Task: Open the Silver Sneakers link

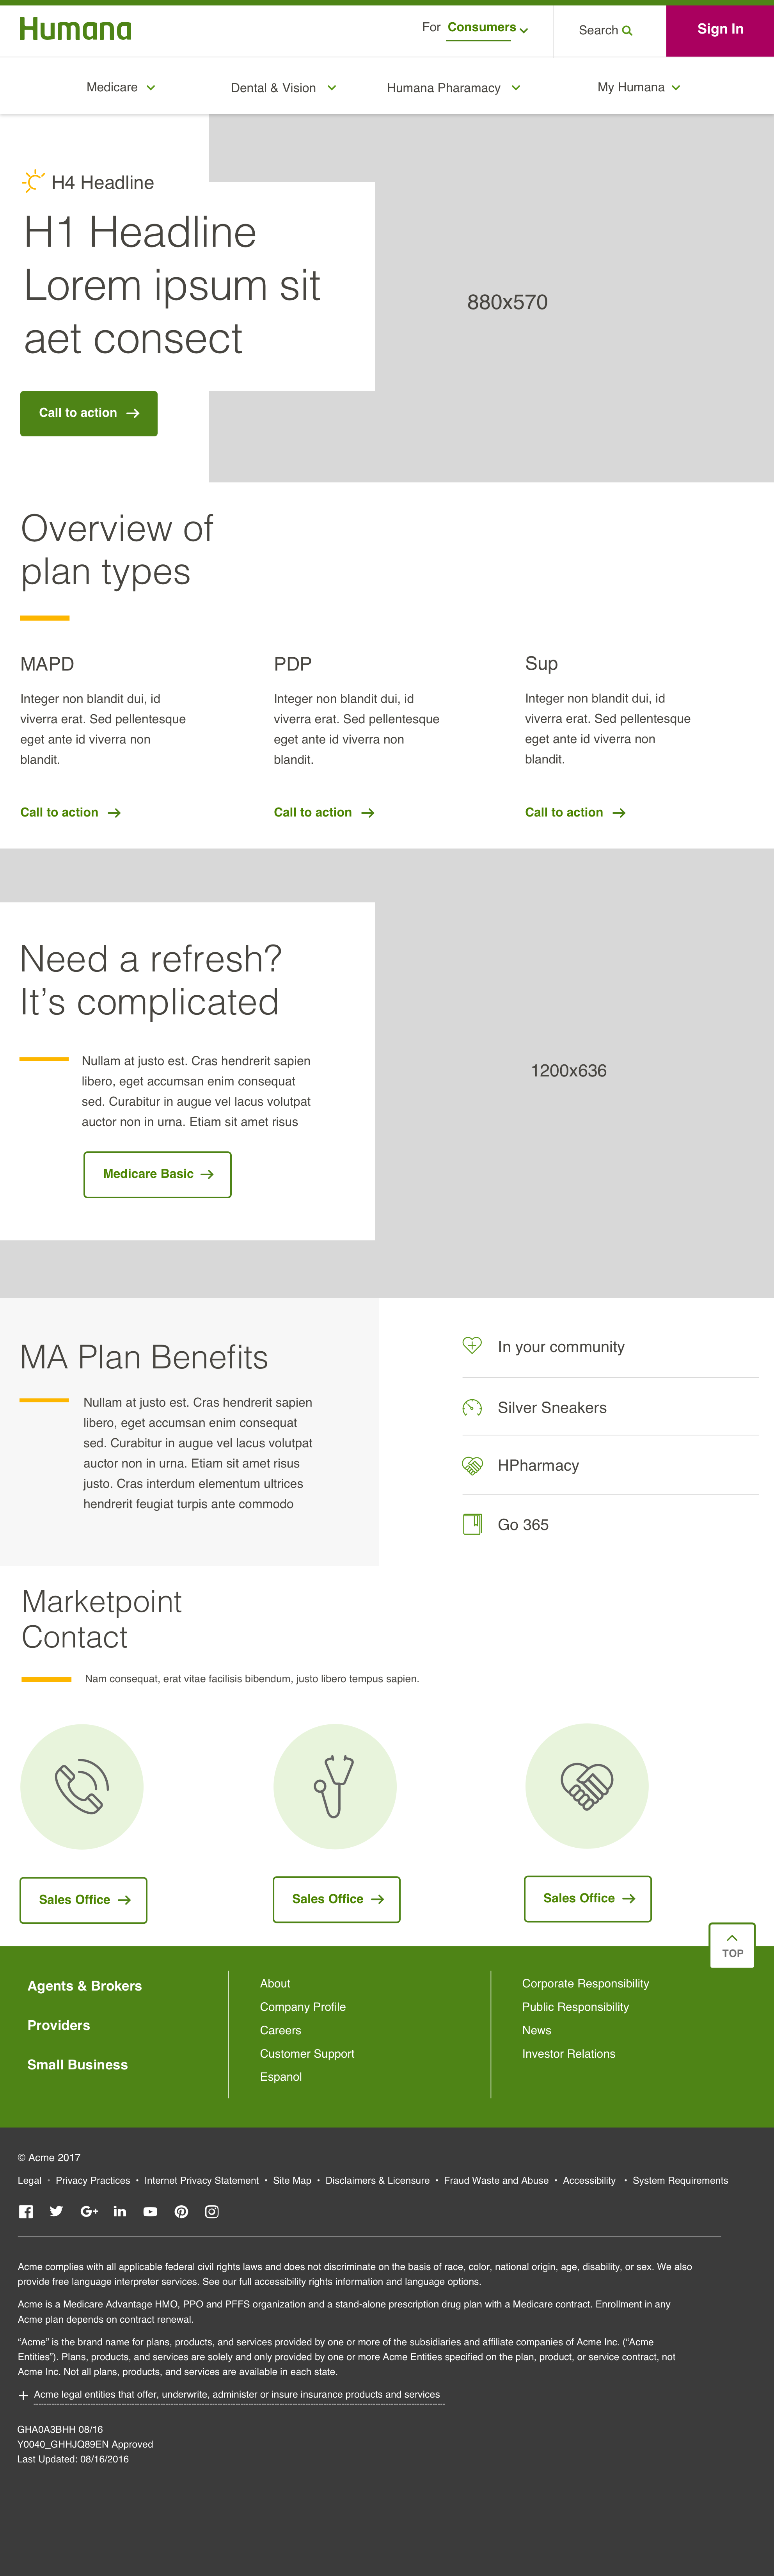Action: [x=552, y=1407]
